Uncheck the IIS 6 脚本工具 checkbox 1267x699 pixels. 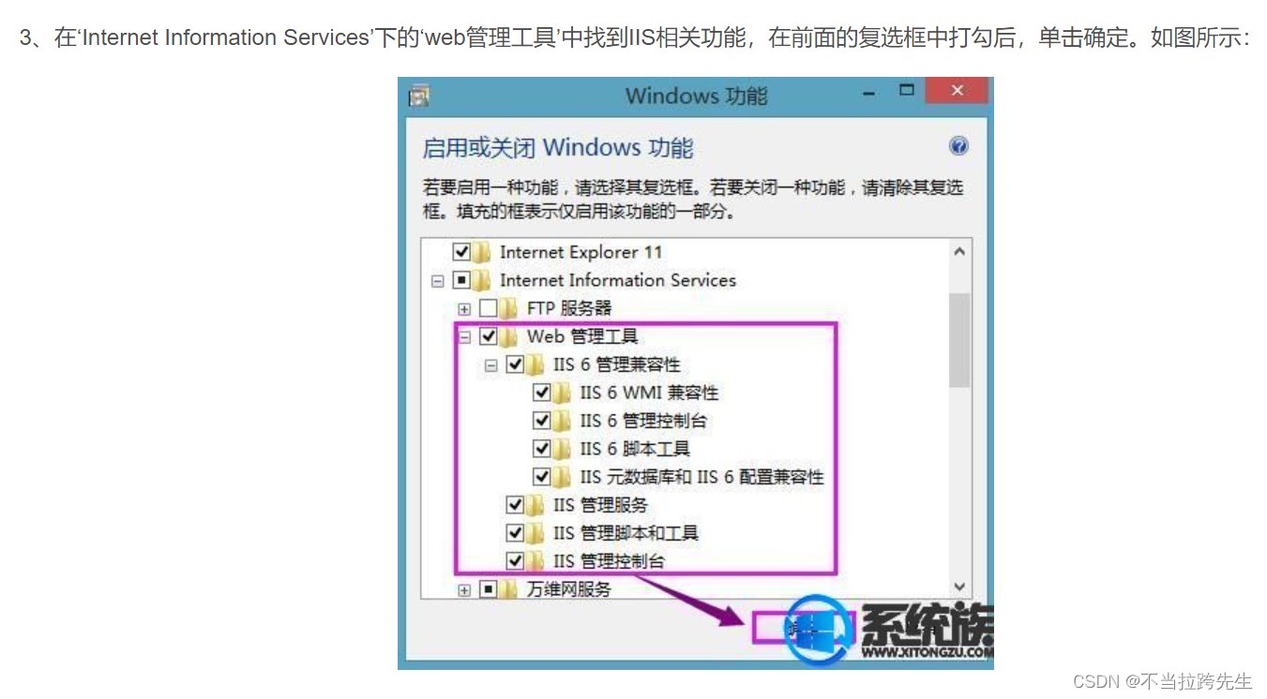541,449
